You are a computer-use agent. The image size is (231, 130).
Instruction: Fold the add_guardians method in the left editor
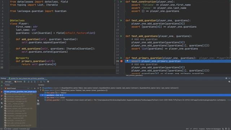[x=9, y=48]
